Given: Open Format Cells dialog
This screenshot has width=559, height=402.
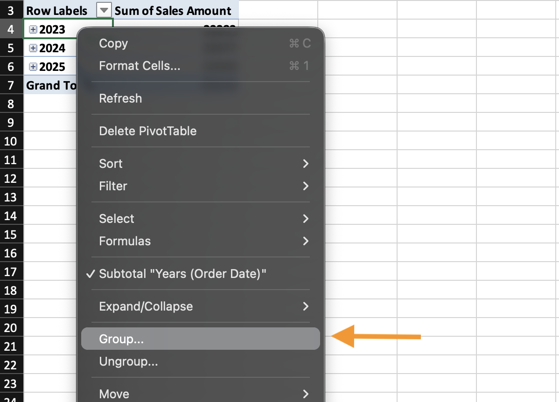Looking at the screenshot, I should pyautogui.click(x=140, y=66).
